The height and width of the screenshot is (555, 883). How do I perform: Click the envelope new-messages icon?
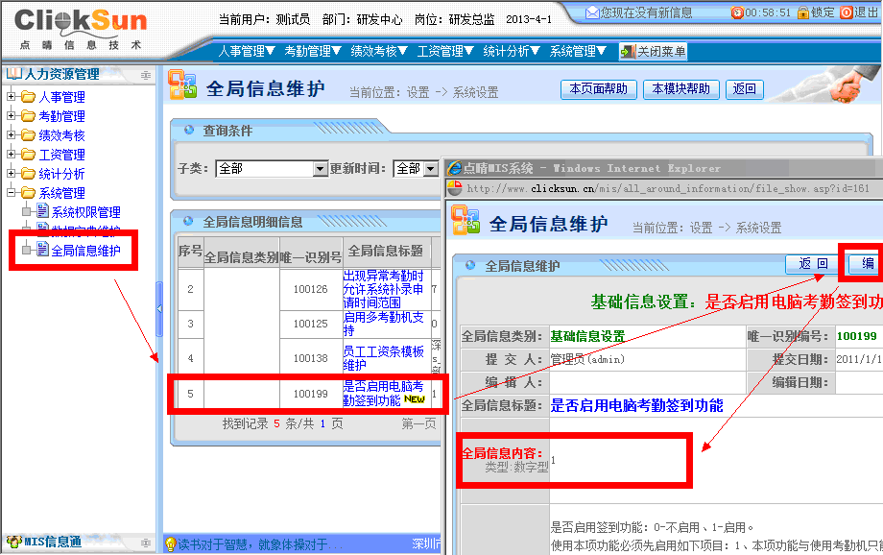pos(592,12)
